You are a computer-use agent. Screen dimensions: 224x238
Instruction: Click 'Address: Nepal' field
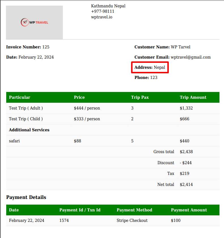150,67
